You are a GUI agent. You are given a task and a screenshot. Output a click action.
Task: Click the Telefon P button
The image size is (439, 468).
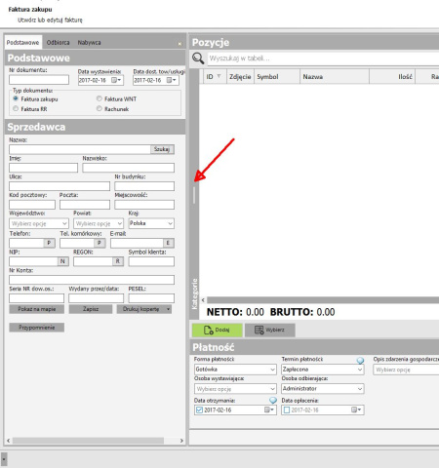coord(49,243)
